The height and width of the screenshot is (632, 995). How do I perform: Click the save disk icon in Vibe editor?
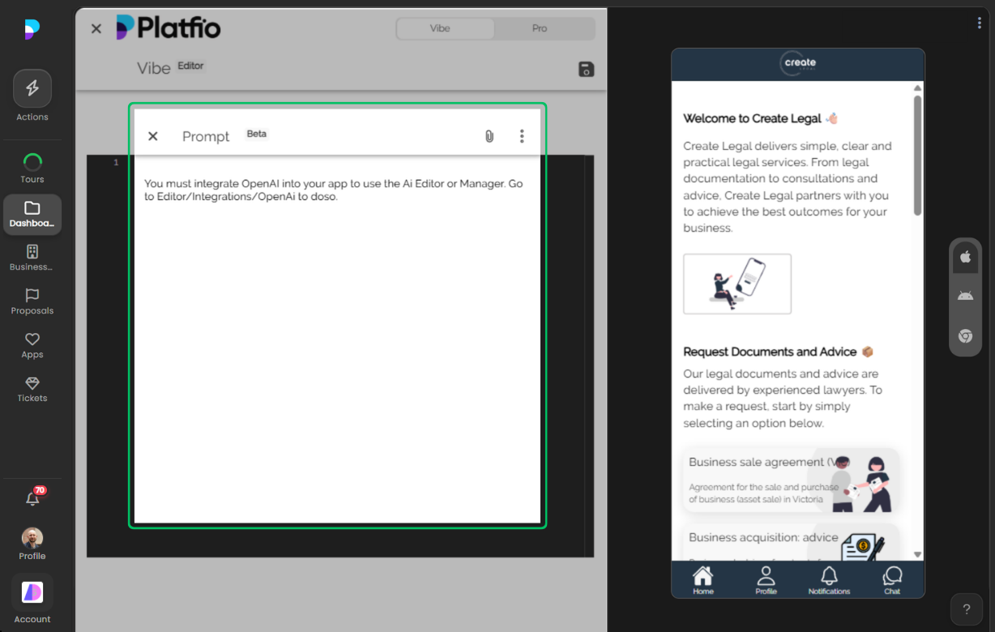coord(587,70)
